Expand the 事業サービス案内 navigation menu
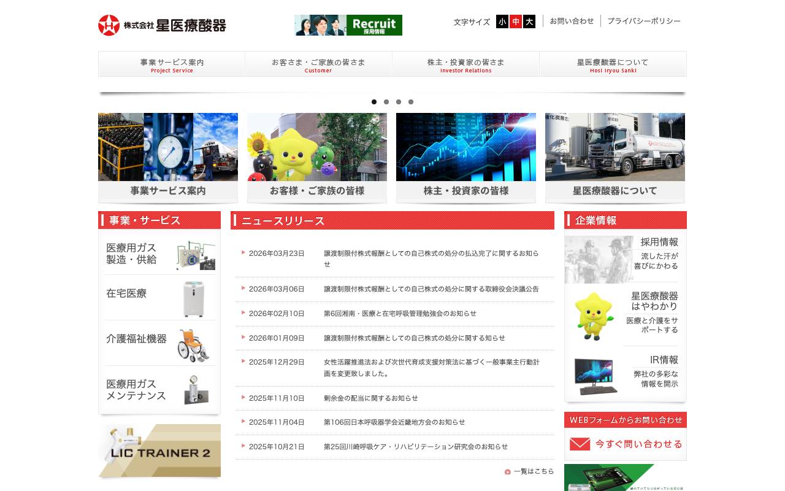This screenshot has width=785, height=491. pos(172,64)
